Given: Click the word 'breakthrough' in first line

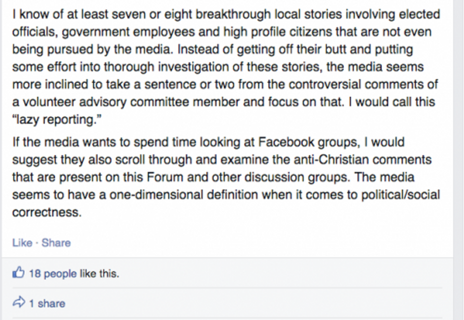Looking at the screenshot, I should pos(233,14).
